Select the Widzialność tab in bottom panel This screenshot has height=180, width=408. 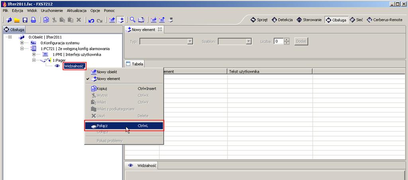142,165
